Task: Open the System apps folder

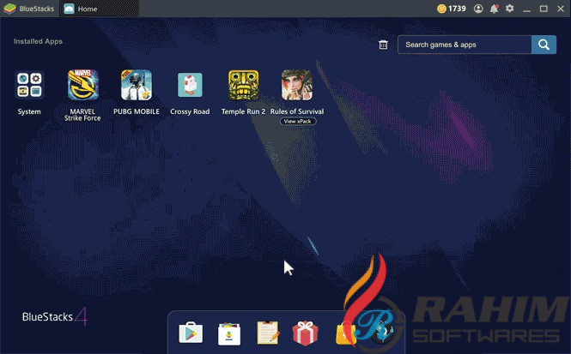Action: coord(29,86)
